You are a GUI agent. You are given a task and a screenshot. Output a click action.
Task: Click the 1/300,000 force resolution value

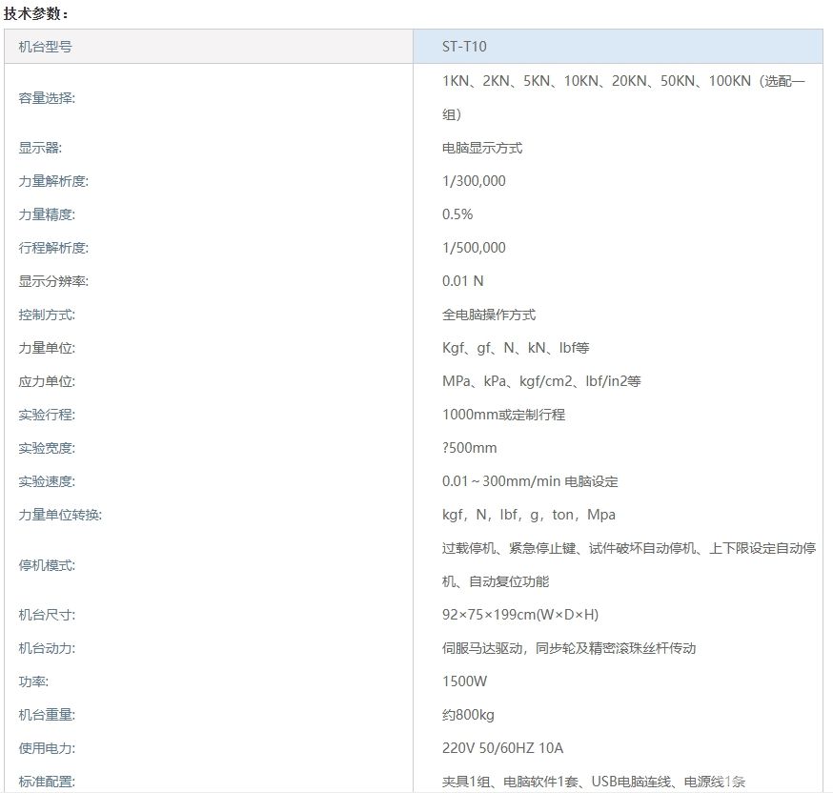(474, 181)
